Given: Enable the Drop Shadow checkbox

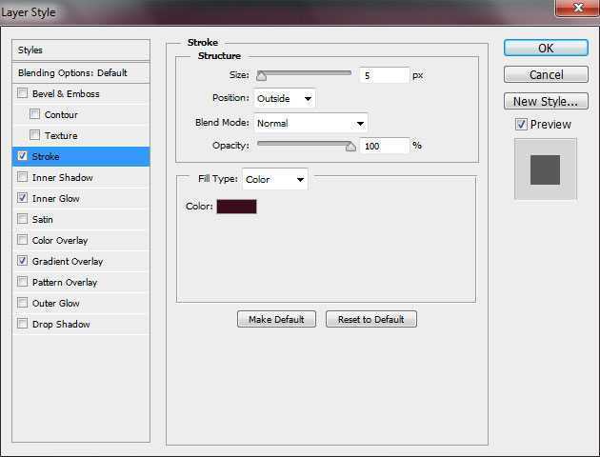Looking at the screenshot, I should pos(23,324).
